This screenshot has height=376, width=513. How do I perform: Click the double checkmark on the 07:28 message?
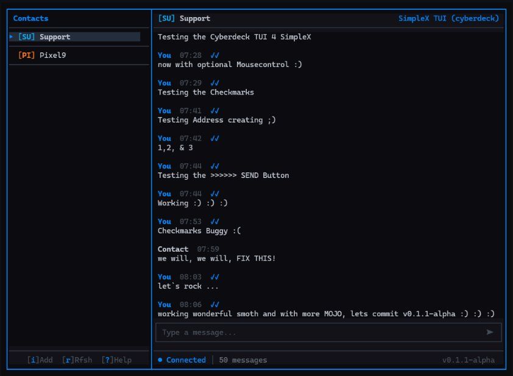click(215, 55)
